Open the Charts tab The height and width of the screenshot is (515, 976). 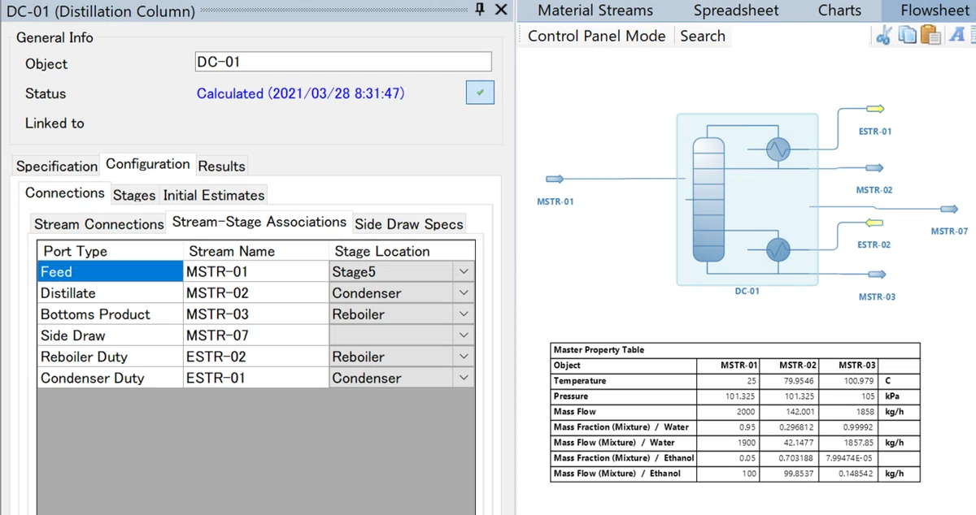[839, 11]
